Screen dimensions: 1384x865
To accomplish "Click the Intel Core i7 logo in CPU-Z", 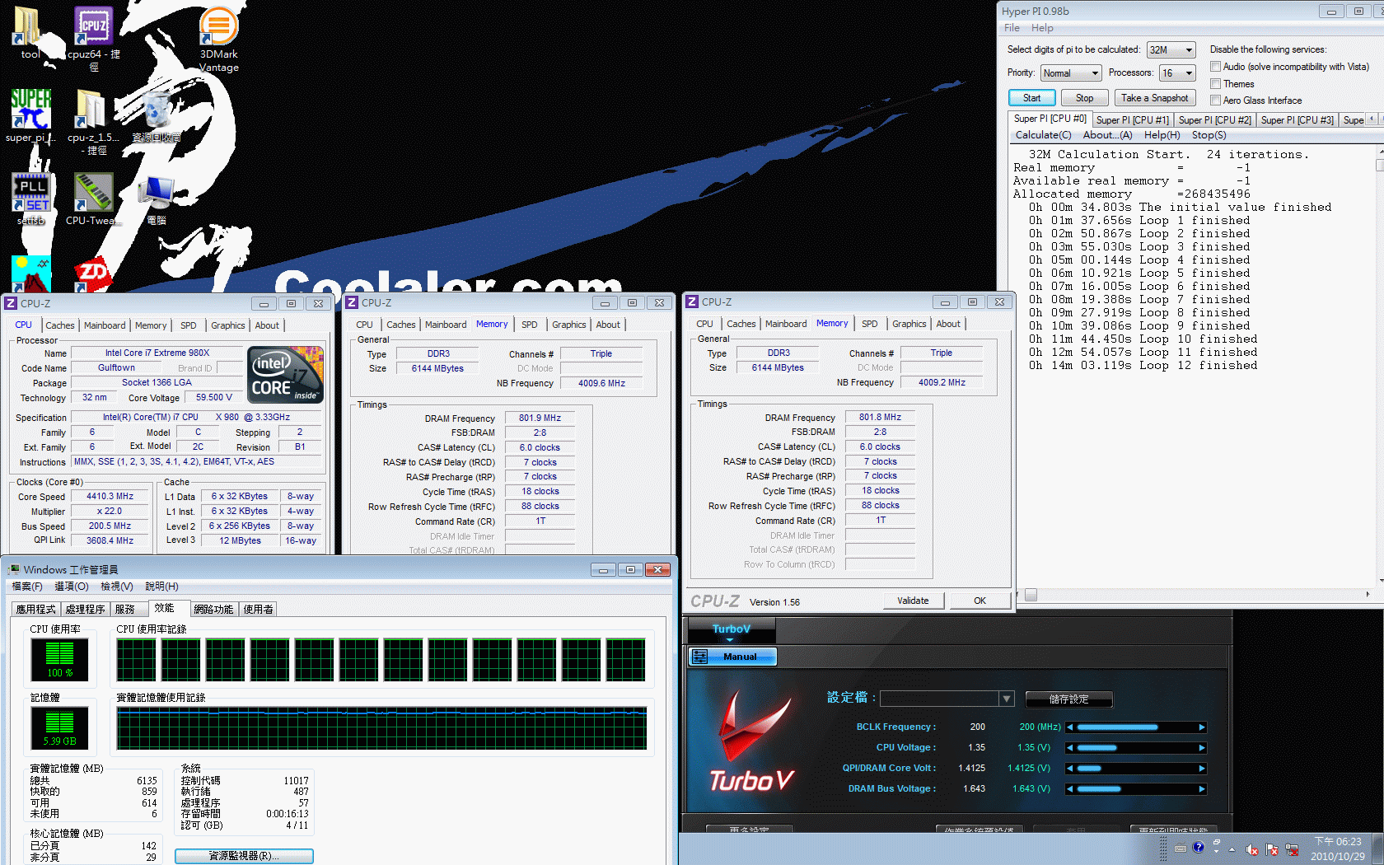I will tap(286, 375).
